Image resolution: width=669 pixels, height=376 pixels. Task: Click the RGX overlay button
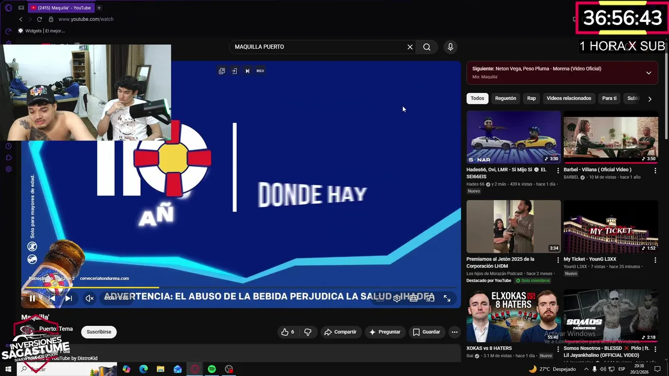pyautogui.click(x=260, y=71)
